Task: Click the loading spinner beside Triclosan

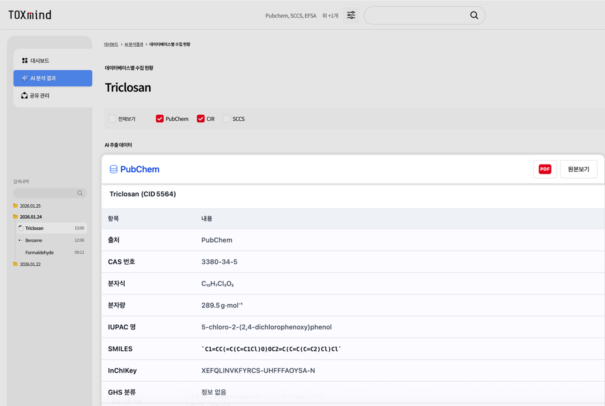Action: coord(21,228)
